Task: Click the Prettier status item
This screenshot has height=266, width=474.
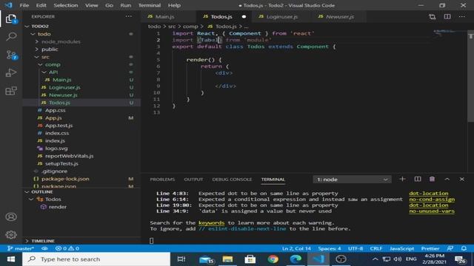Action: 430,248
